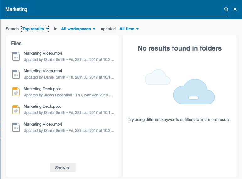Screen dimensions: 242x179
Task: Open the first Marketing Video.mp4 file name
Action: [x=43, y=53]
